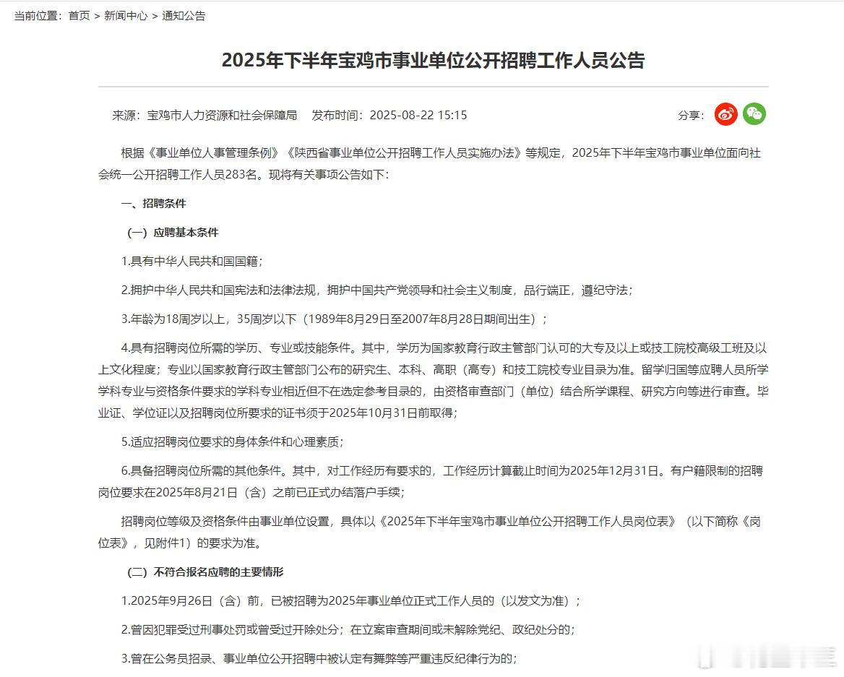Click the item 3.曾在公务员招录
The width and height of the screenshot is (844, 677).
click(x=319, y=659)
